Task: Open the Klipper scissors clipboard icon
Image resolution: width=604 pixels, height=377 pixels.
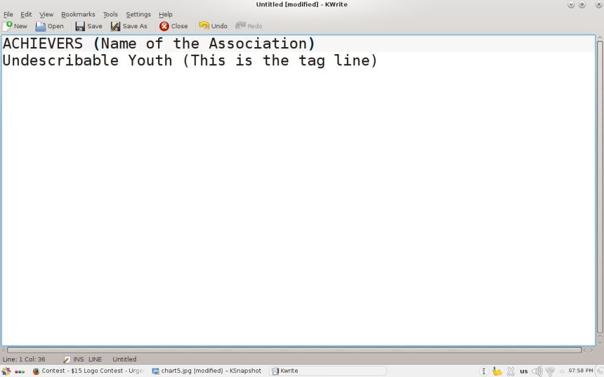Action: point(511,371)
